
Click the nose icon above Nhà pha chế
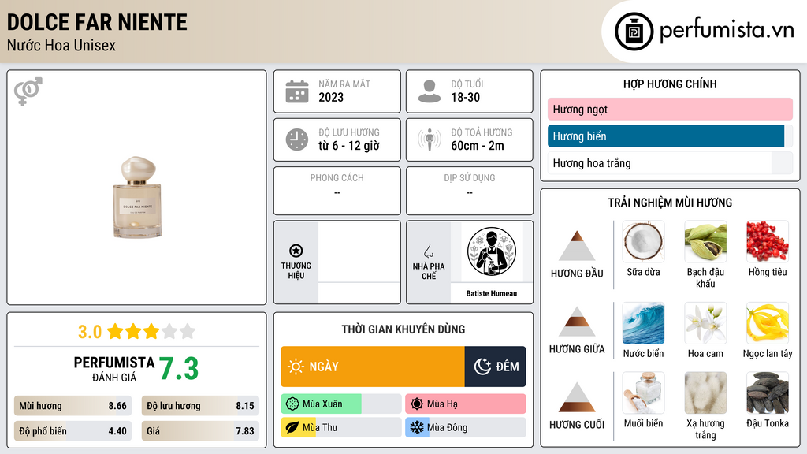[x=428, y=251]
